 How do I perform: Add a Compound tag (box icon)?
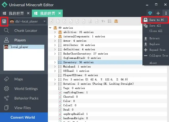[116, 21]
